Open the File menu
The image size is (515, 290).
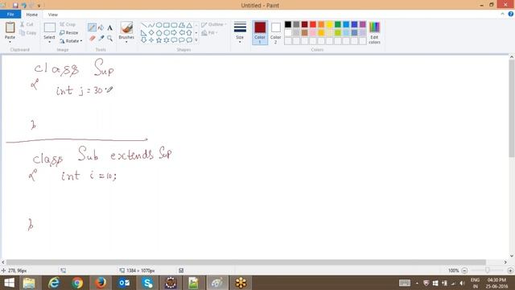point(10,14)
